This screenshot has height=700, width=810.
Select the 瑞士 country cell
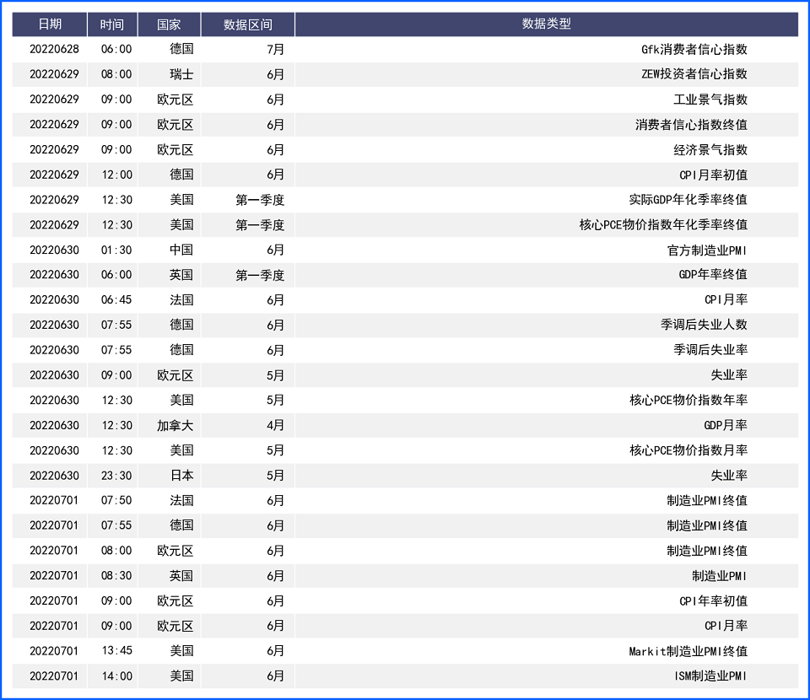(181, 74)
